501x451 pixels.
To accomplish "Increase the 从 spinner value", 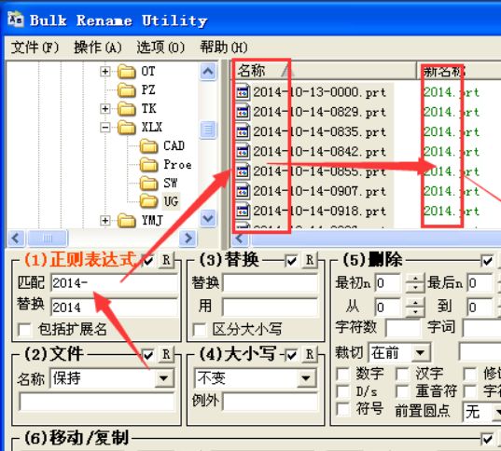I will click(x=415, y=303).
